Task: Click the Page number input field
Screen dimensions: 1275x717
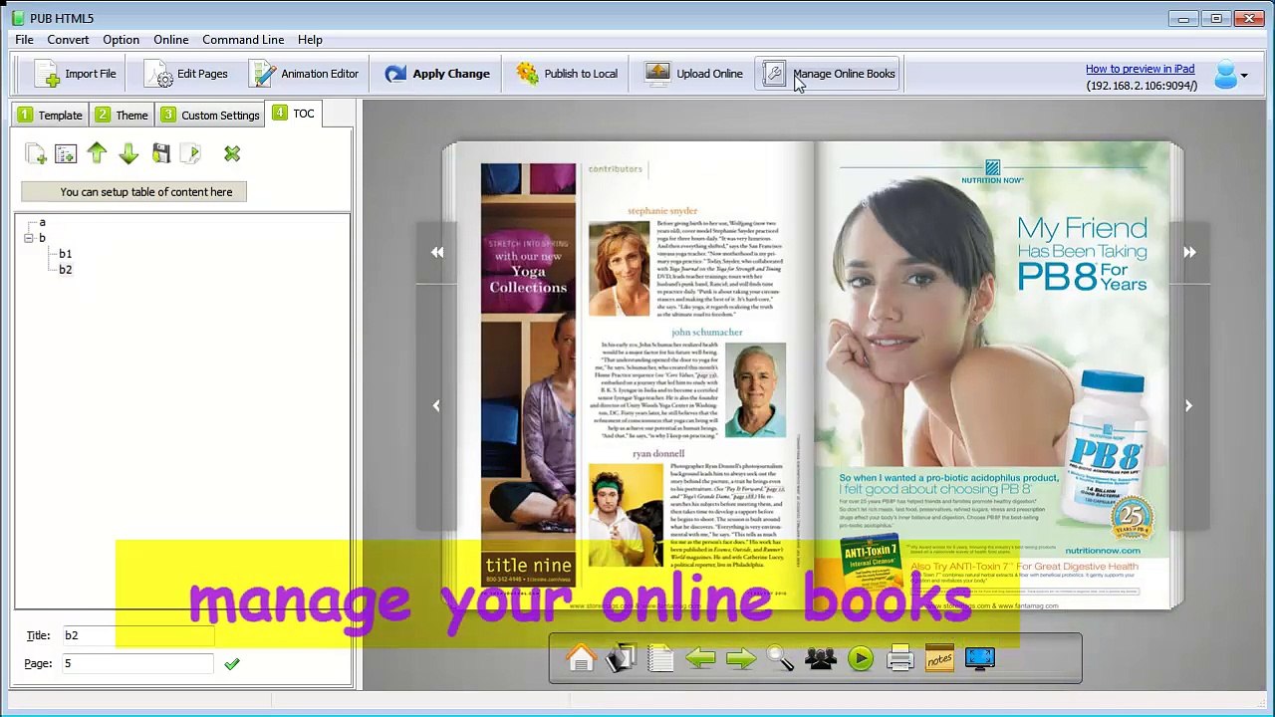Action: coord(137,663)
